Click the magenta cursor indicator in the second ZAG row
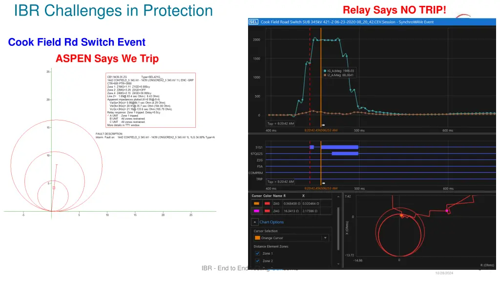Image resolution: width=500 pixels, height=281 pixels. click(x=256, y=211)
